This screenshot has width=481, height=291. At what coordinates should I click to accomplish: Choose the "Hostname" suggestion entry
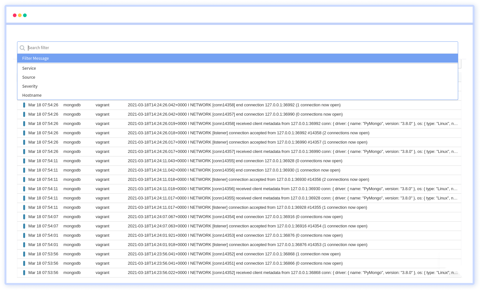coord(32,95)
